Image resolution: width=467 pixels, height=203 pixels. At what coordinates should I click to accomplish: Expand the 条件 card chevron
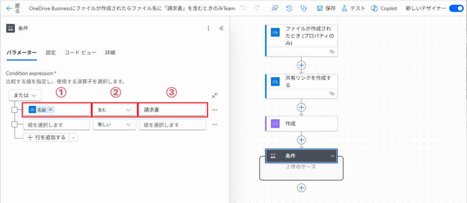(332, 156)
